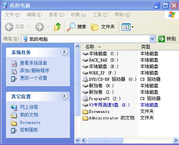Viewport: 179px width, 145px height.
Task: Open 控制面板 link
Action: pyautogui.click(x=29, y=130)
